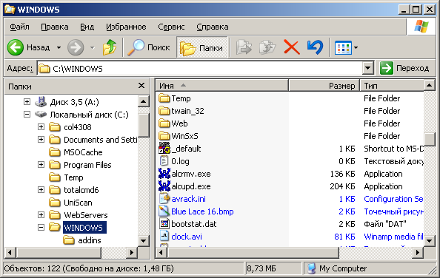
Task: Open the Справка menu
Action: [x=213, y=27]
